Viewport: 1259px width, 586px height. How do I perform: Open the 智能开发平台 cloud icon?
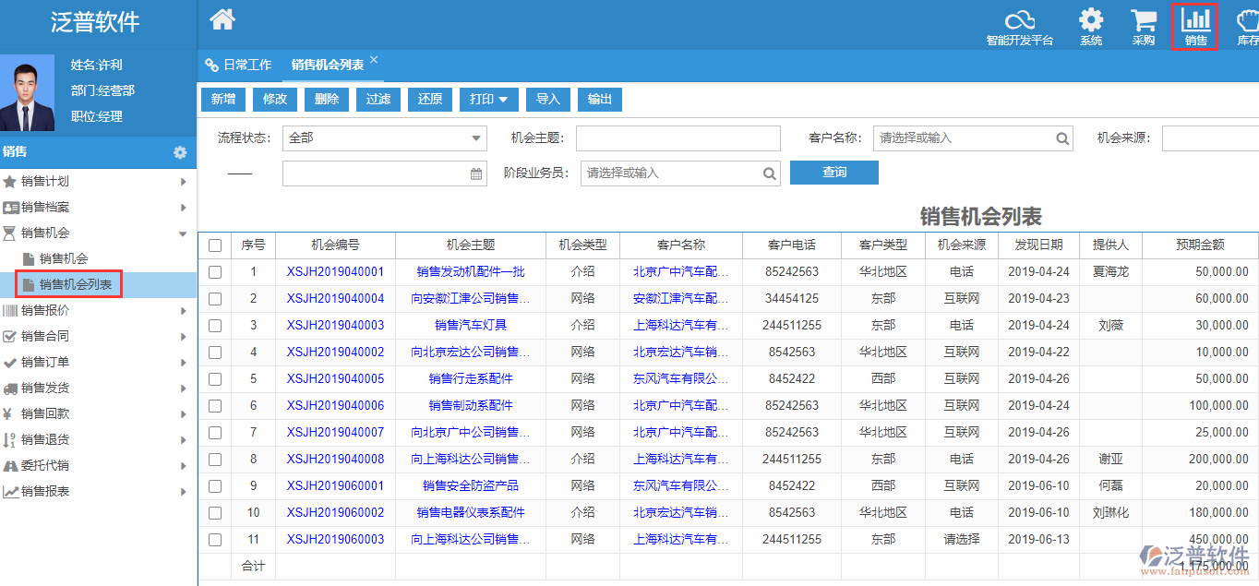coord(1019,20)
